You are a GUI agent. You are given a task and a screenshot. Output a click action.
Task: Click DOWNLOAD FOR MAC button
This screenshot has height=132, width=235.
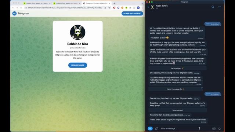tap(132, 14)
